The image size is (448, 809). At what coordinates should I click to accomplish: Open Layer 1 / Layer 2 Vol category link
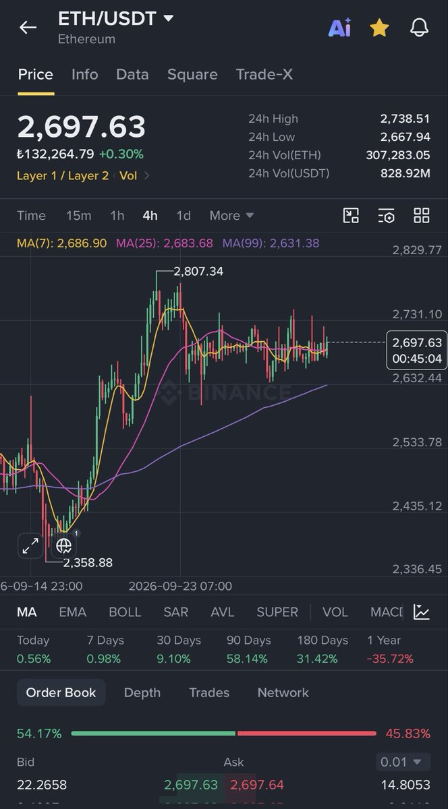[84, 175]
